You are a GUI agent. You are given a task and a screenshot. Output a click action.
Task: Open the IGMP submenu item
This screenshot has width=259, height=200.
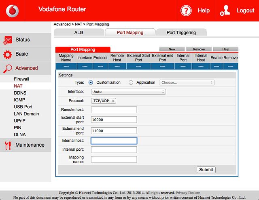coord(19,100)
